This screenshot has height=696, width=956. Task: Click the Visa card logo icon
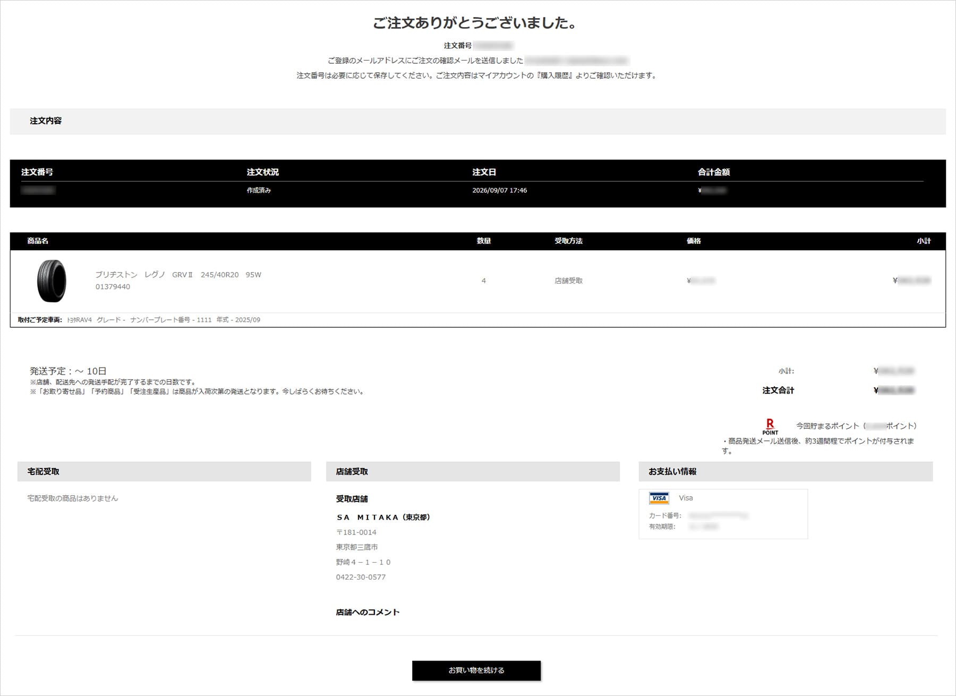pos(659,498)
